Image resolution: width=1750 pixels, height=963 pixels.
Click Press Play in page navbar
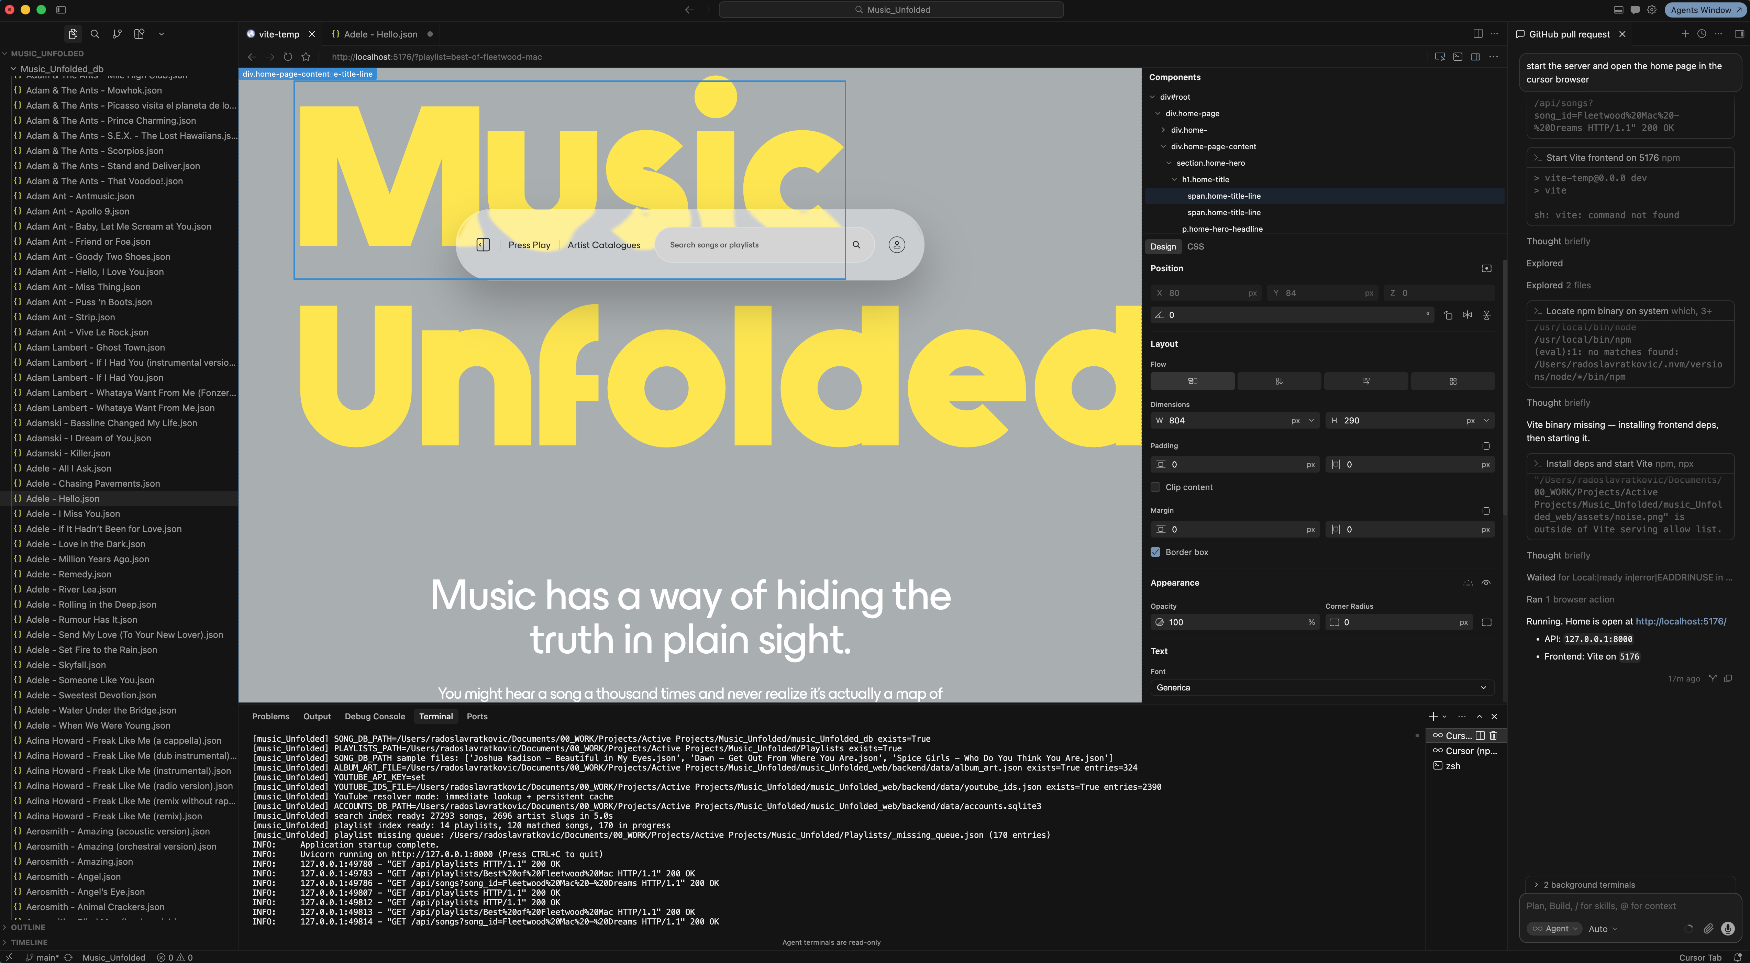529,245
